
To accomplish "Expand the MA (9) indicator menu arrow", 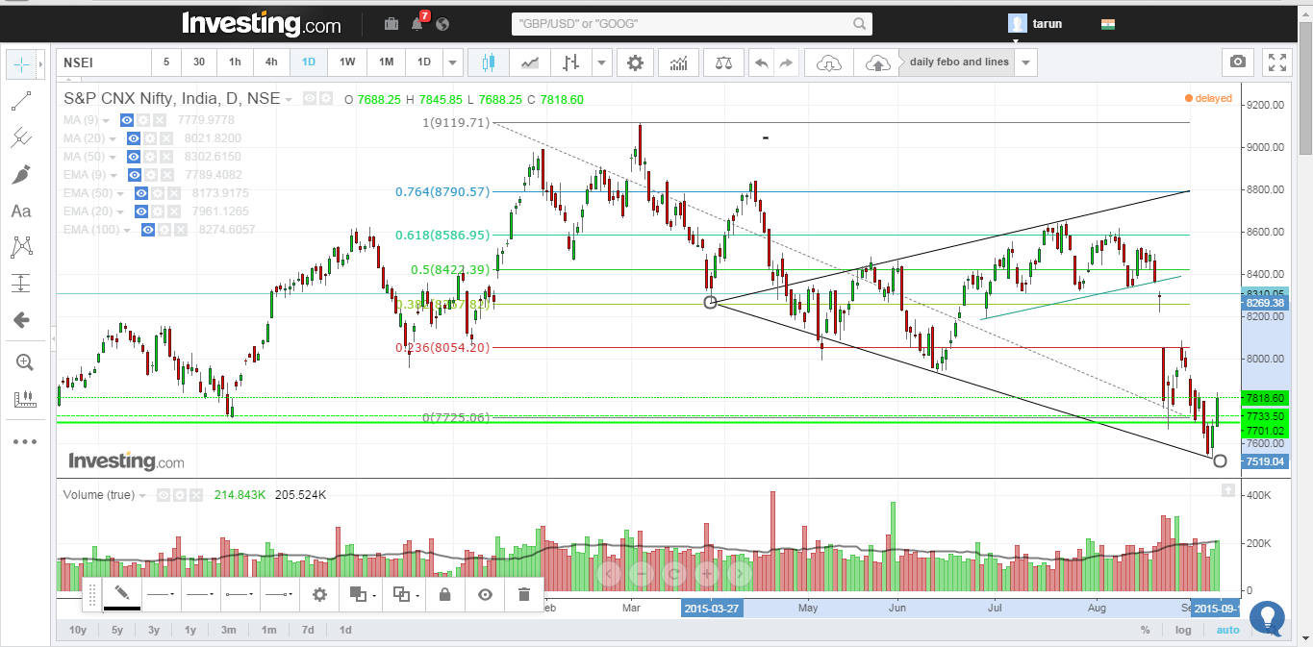I will (106, 121).
